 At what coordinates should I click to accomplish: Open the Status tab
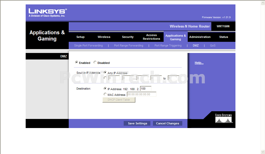pyautogui.click(x=224, y=37)
